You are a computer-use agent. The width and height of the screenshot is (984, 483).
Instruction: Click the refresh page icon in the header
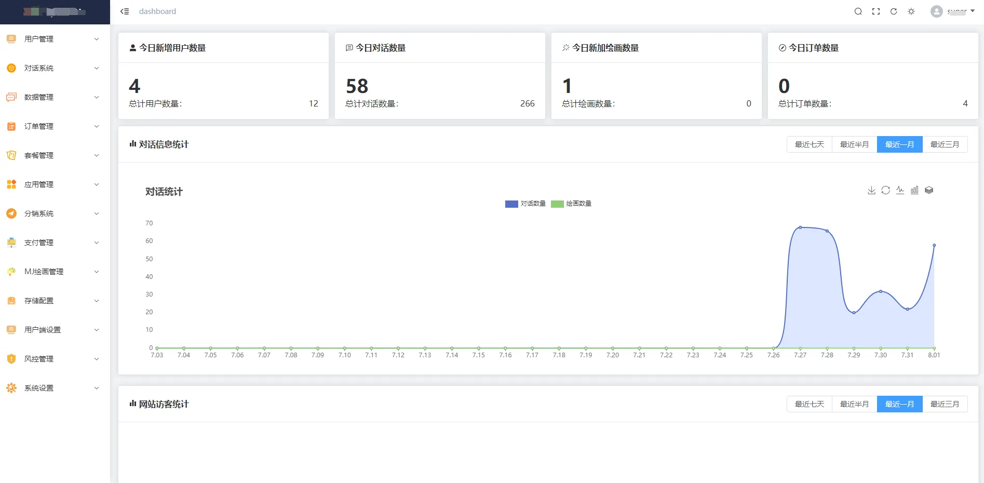click(894, 11)
